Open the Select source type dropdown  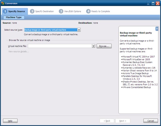(79, 30)
